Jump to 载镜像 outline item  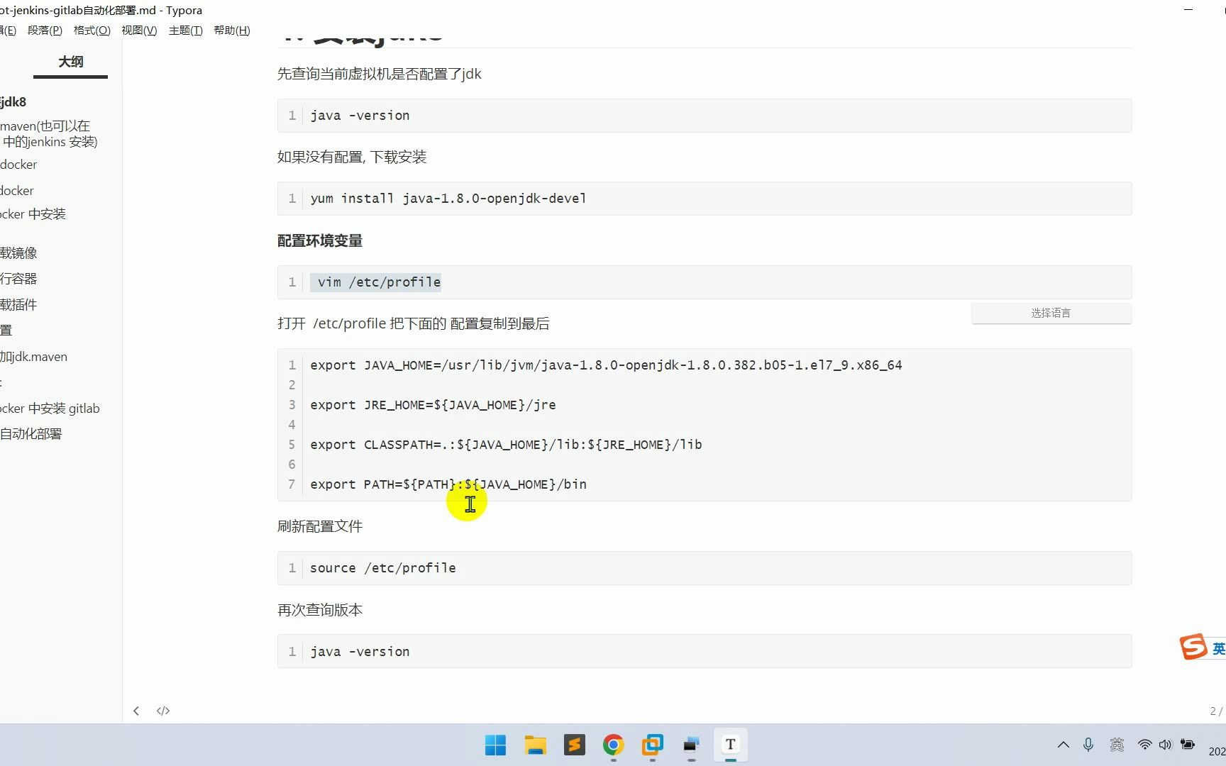tap(18, 253)
